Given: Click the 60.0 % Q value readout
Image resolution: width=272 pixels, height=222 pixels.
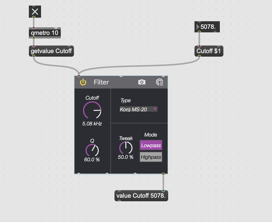Looking at the screenshot, I should (92, 160).
